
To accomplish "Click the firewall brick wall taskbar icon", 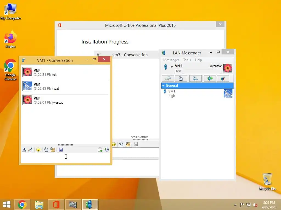I will [x=73, y=205].
